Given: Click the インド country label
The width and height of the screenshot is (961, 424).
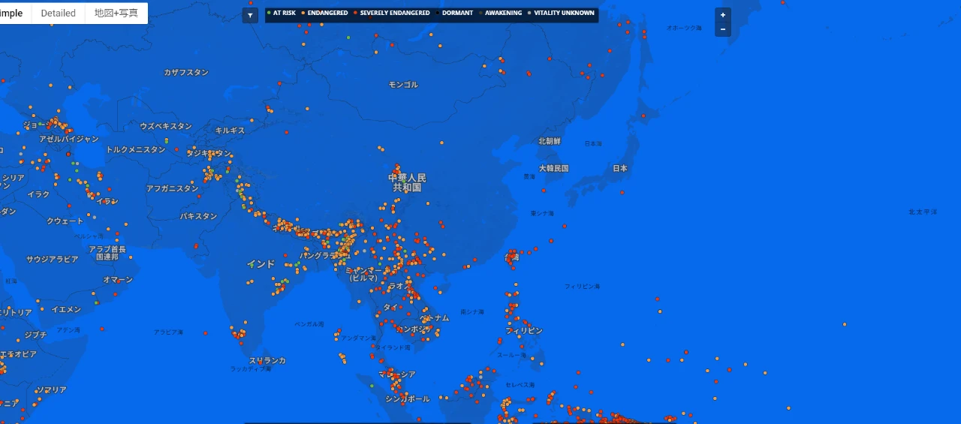Looking at the screenshot, I should [x=261, y=264].
